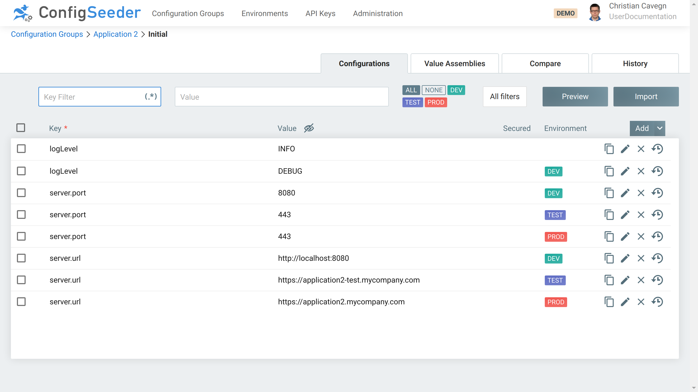Open the Environments menu
The image size is (698, 392).
pyautogui.click(x=264, y=13)
